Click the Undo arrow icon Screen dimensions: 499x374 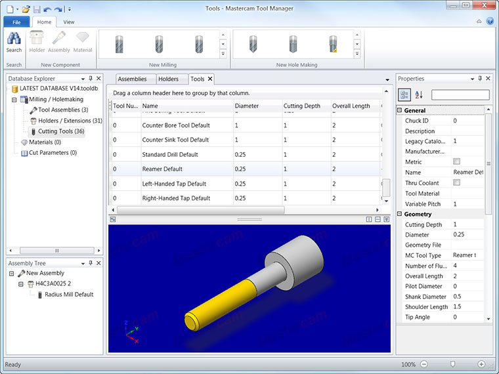tap(48, 9)
